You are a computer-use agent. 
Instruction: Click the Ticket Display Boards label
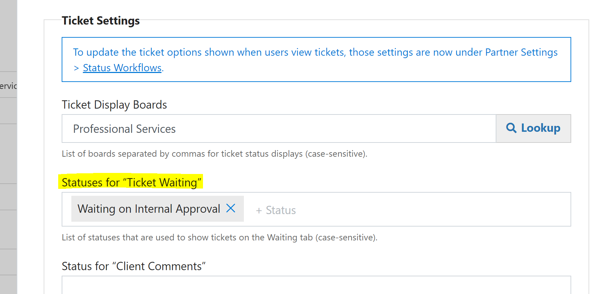(114, 105)
